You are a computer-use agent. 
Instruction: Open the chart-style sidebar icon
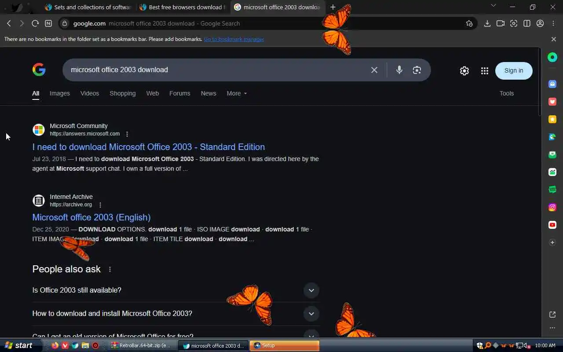(552, 172)
